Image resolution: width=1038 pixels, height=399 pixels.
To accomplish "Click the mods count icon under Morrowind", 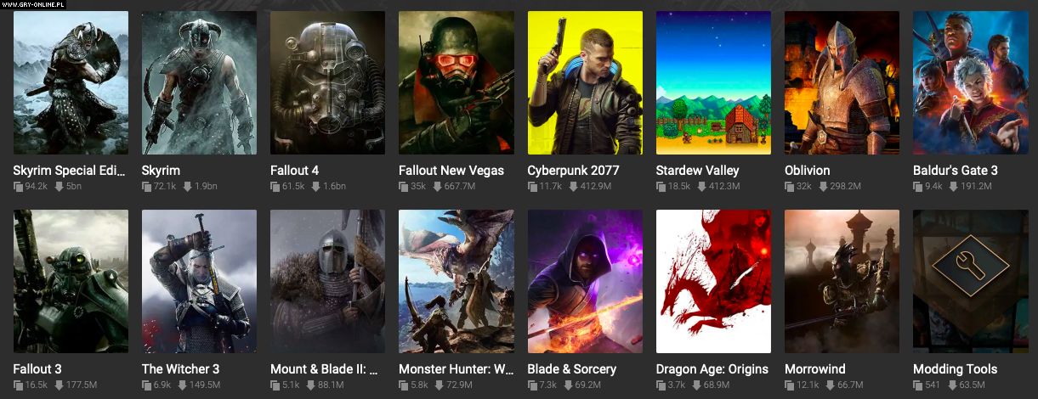I will pos(789,385).
